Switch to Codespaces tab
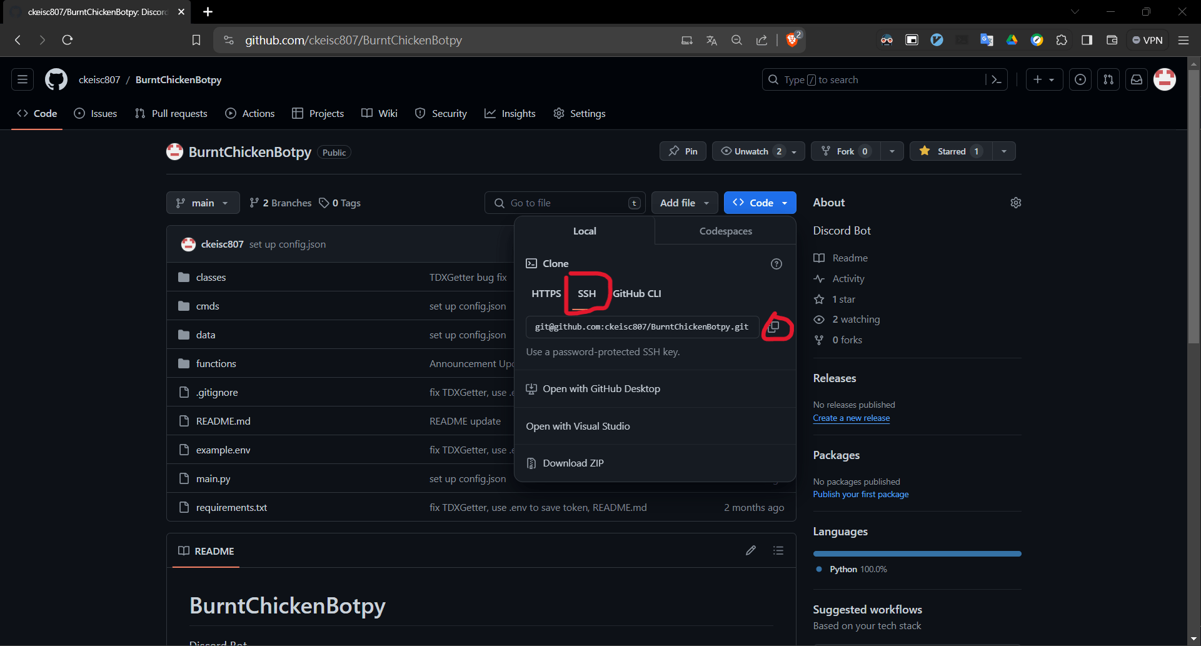 coord(725,231)
